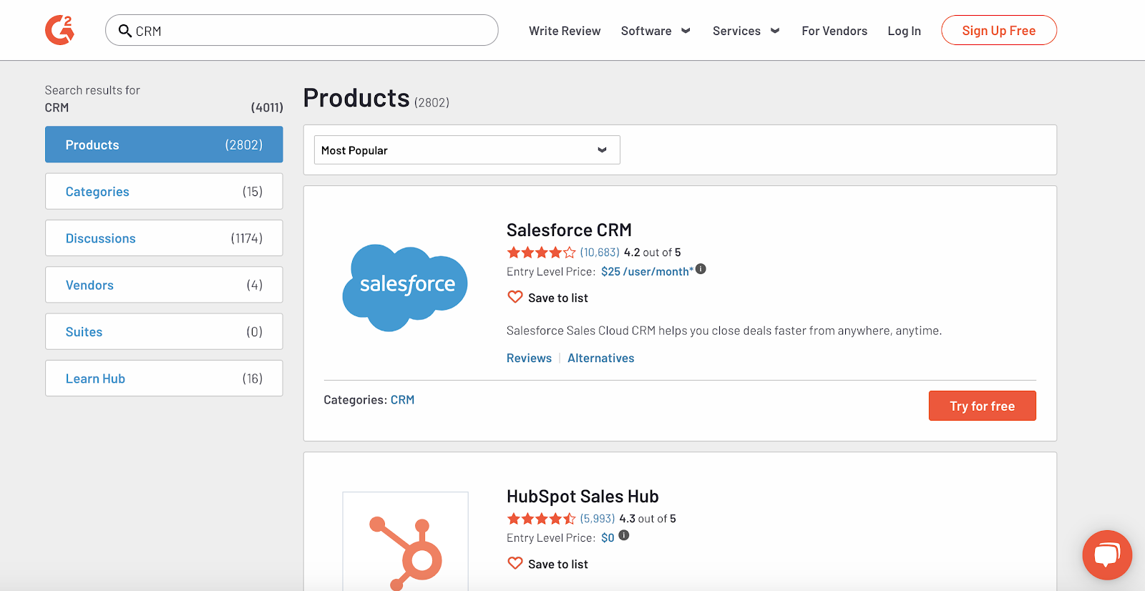Click the Sign Up Free button

[999, 30]
